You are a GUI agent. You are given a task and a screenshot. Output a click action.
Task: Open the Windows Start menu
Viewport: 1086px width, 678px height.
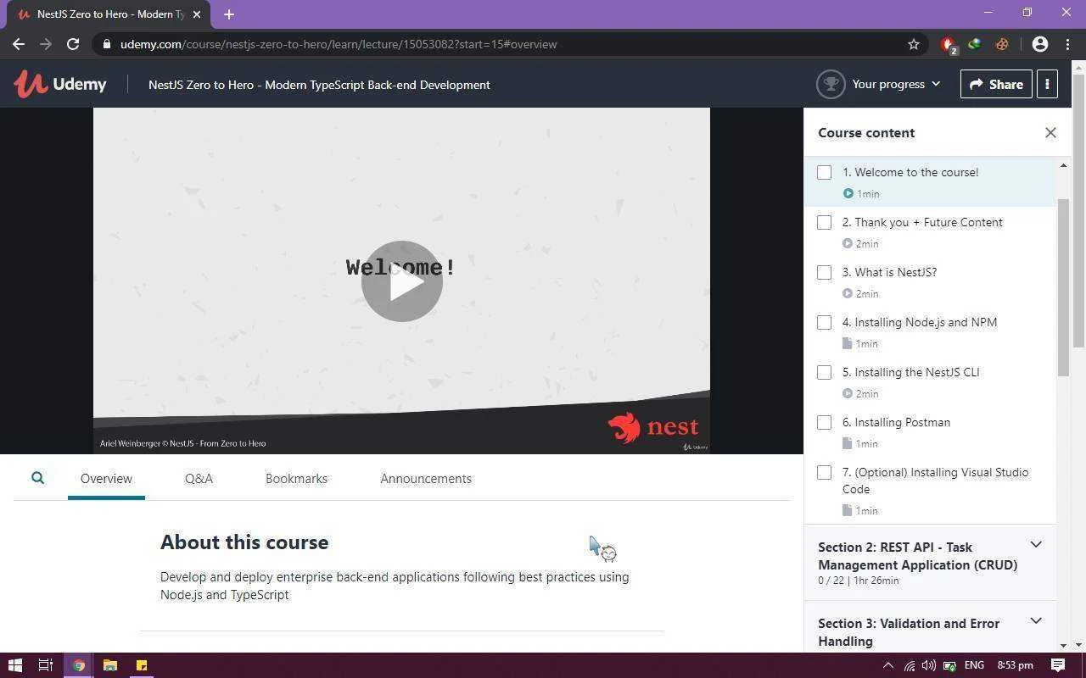[x=14, y=665]
